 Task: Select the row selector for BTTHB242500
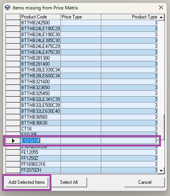pyautogui.click(x=13, y=23)
